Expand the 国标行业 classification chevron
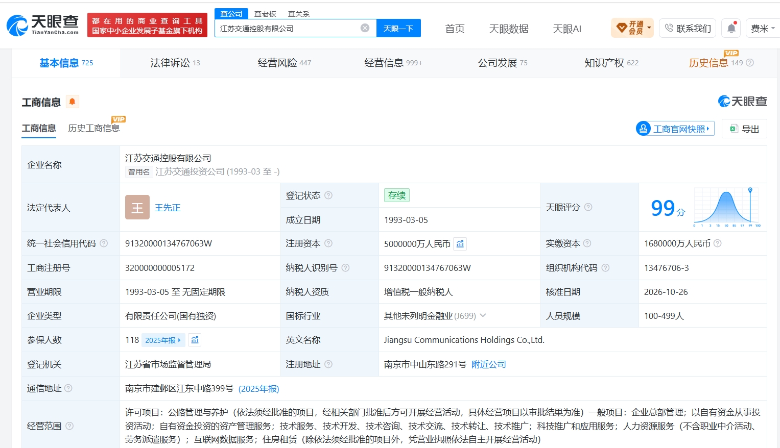 483,316
